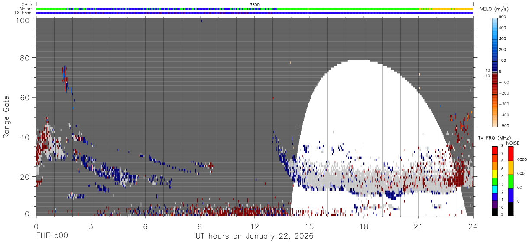Click the Noise color strip above the plot
Image resolution: width=532 pixels, height=245 pixels.
pos(254,9)
